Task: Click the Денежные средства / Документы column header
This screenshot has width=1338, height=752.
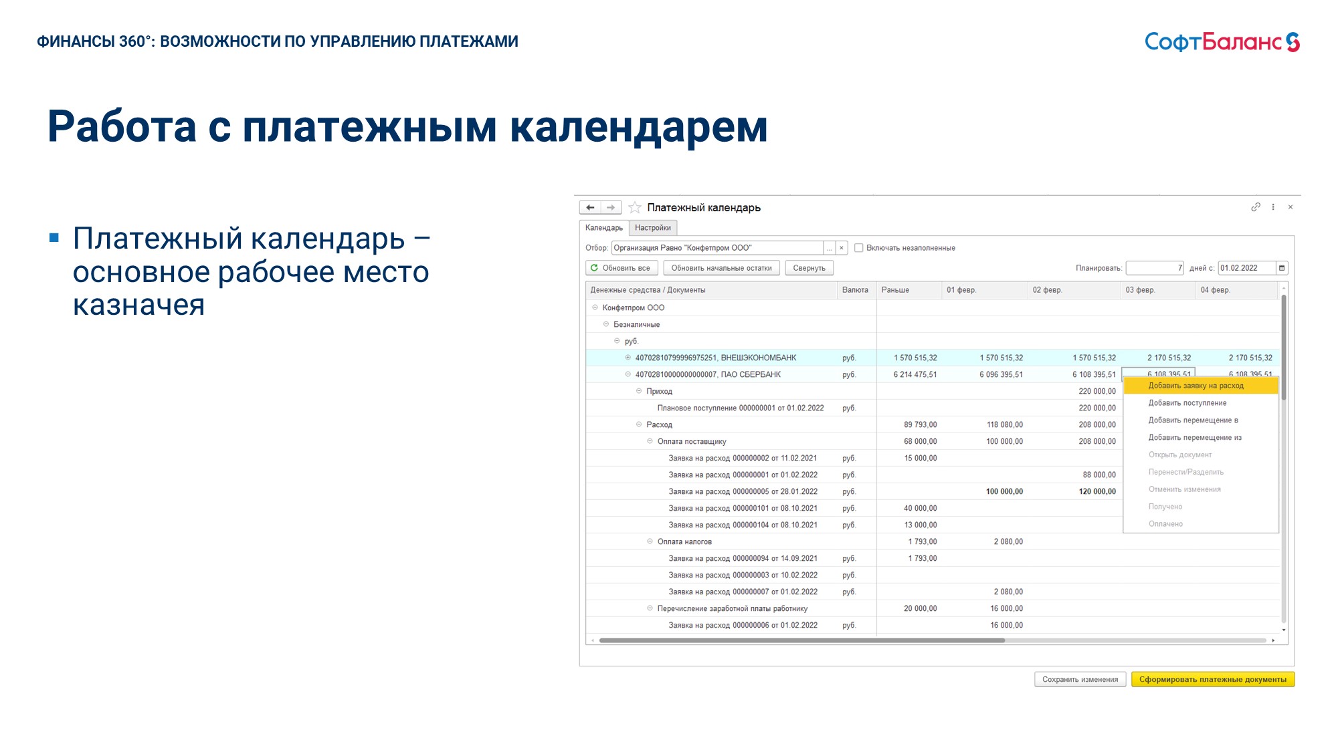Action: (x=712, y=290)
